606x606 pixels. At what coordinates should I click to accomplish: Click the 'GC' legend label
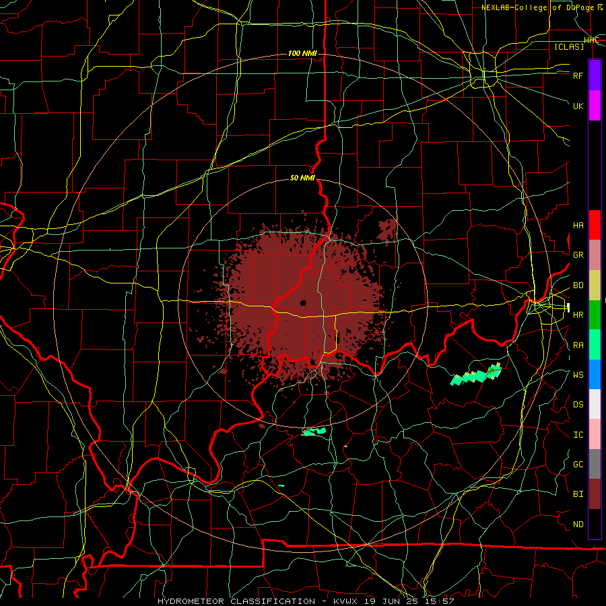[578, 465]
